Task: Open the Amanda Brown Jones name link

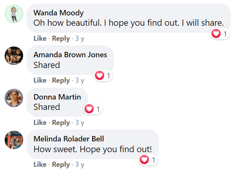Action: [70, 55]
